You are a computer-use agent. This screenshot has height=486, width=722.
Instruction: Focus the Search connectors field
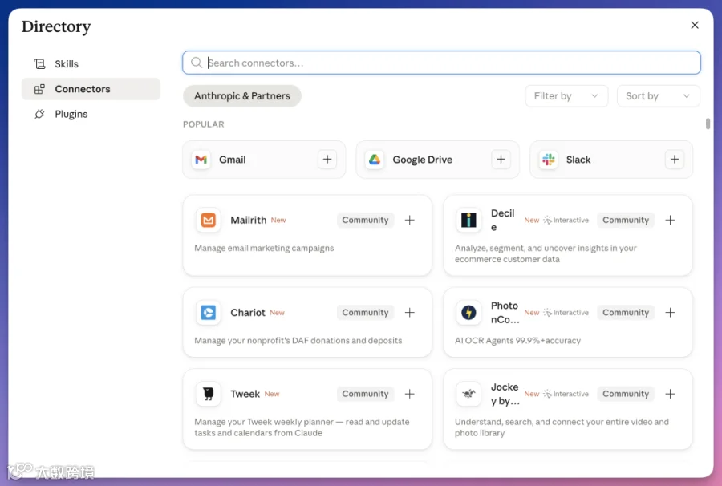tap(441, 63)
